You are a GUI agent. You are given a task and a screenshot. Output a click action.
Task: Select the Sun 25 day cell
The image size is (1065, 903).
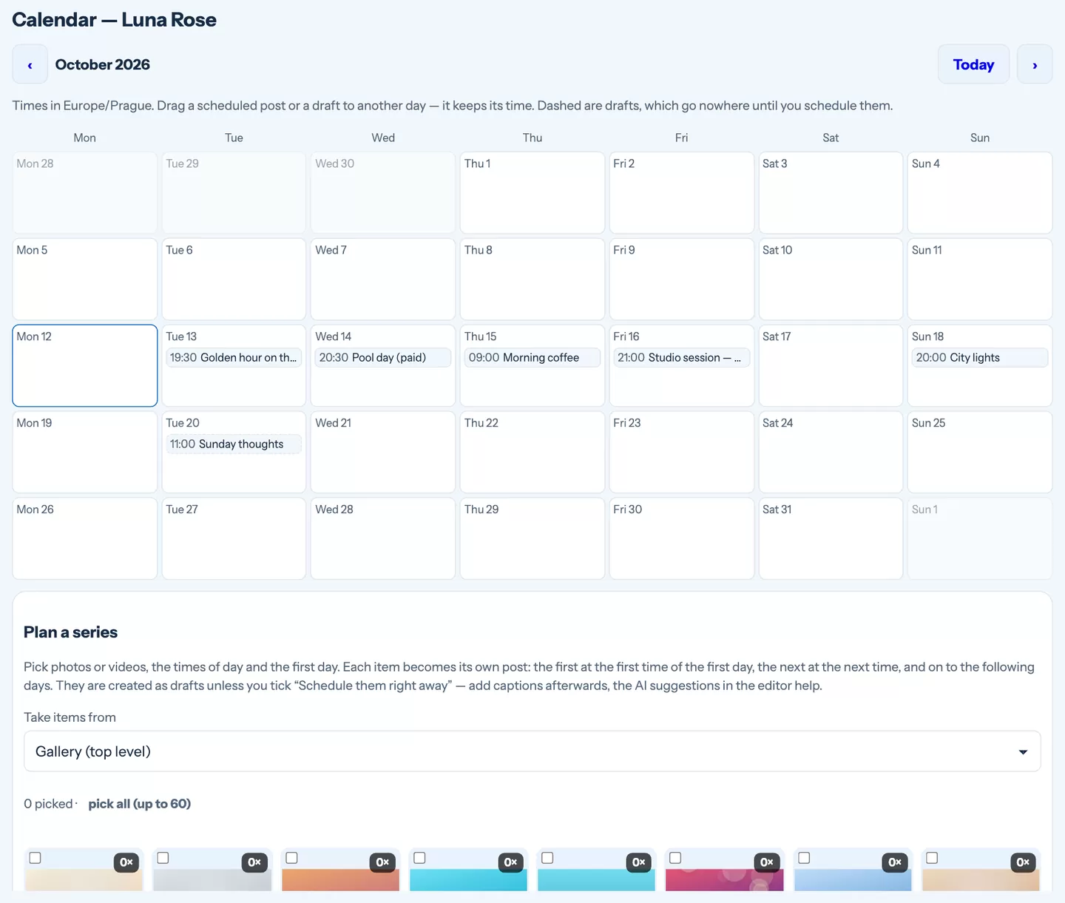(x=980, y=452)
